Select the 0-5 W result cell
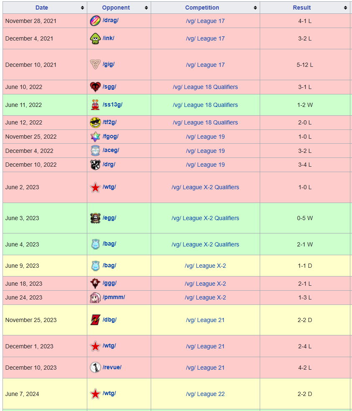 pos(305,218)
